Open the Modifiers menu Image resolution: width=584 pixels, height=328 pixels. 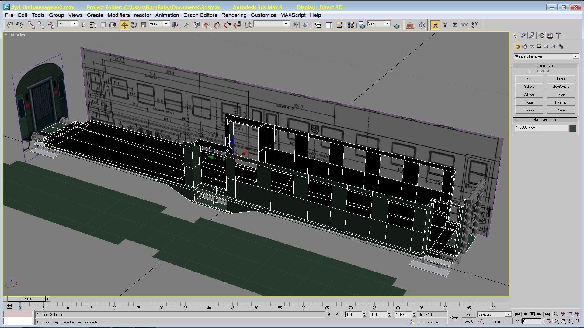point(118,15)
